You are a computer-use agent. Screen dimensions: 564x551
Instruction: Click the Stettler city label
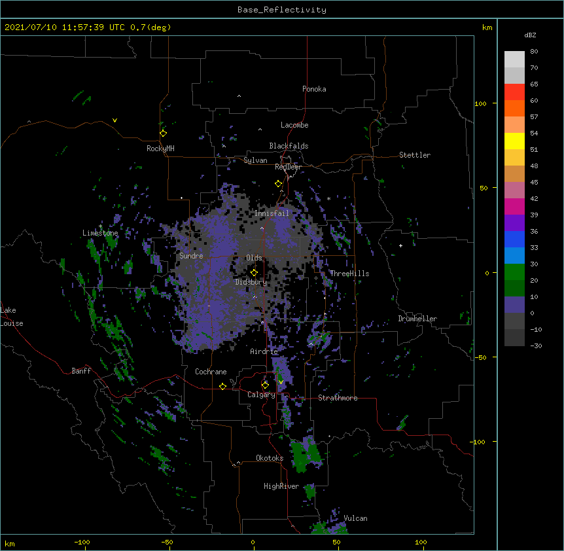tap(415, 155)
